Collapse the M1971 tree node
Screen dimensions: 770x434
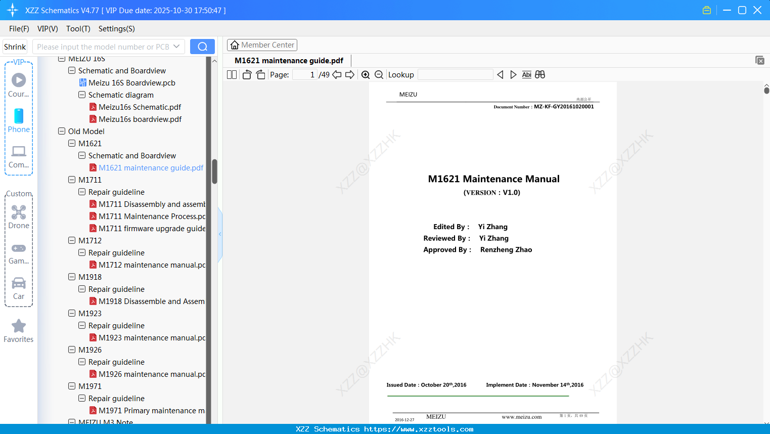click(72, 386)
